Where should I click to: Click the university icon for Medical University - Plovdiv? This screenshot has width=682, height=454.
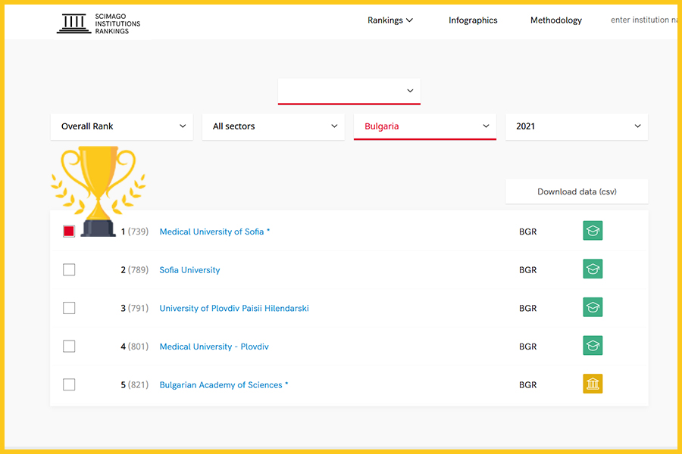pyautogui.click(x=593, y=346)
